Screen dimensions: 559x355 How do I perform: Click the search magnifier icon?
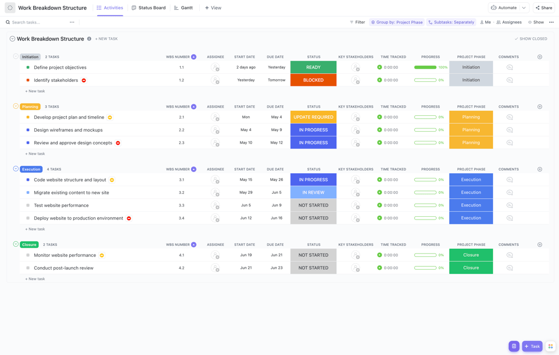[7, 22]
